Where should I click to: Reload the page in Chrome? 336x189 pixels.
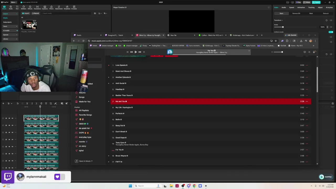click(x=83, y=41)
